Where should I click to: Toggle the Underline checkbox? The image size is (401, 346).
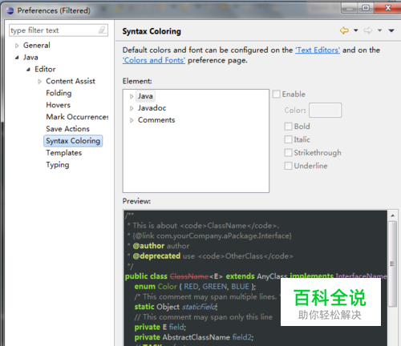[x=288, y=166]
